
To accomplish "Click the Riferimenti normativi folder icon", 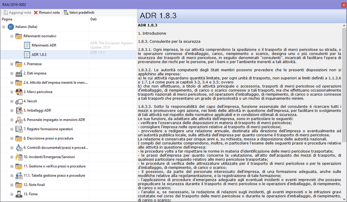I will click(x=19, y=36).
